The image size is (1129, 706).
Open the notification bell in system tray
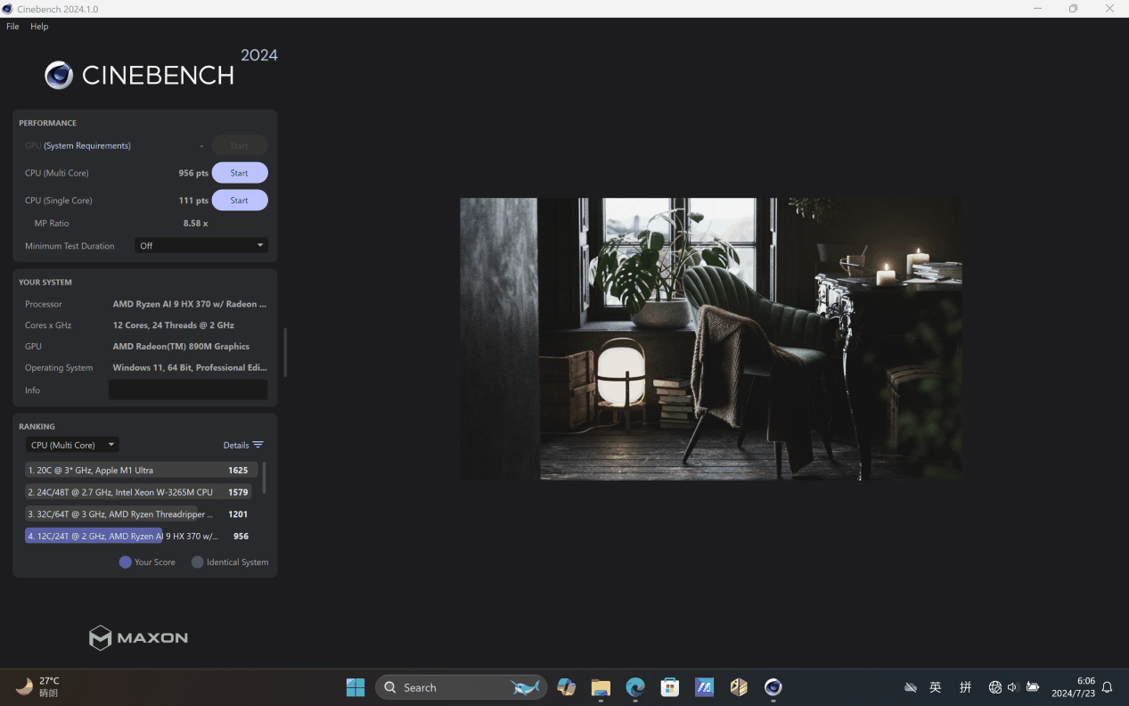[1108, 687]
